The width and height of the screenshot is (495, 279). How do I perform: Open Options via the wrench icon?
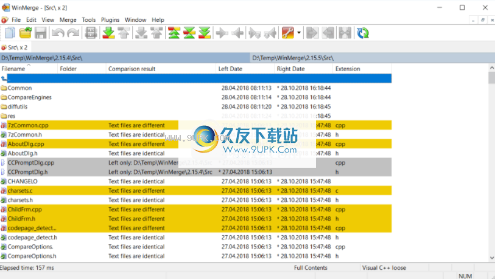(x=287, y=33)
